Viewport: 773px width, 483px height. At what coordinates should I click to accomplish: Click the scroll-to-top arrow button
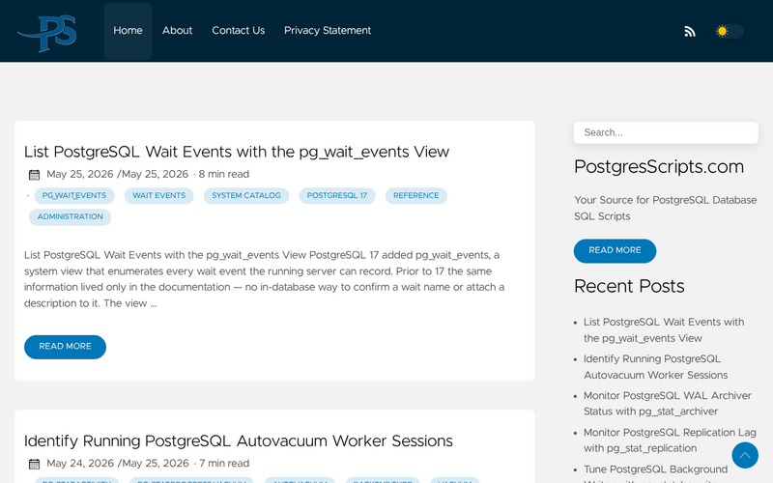pyautogui.click(x=745, y=455)
